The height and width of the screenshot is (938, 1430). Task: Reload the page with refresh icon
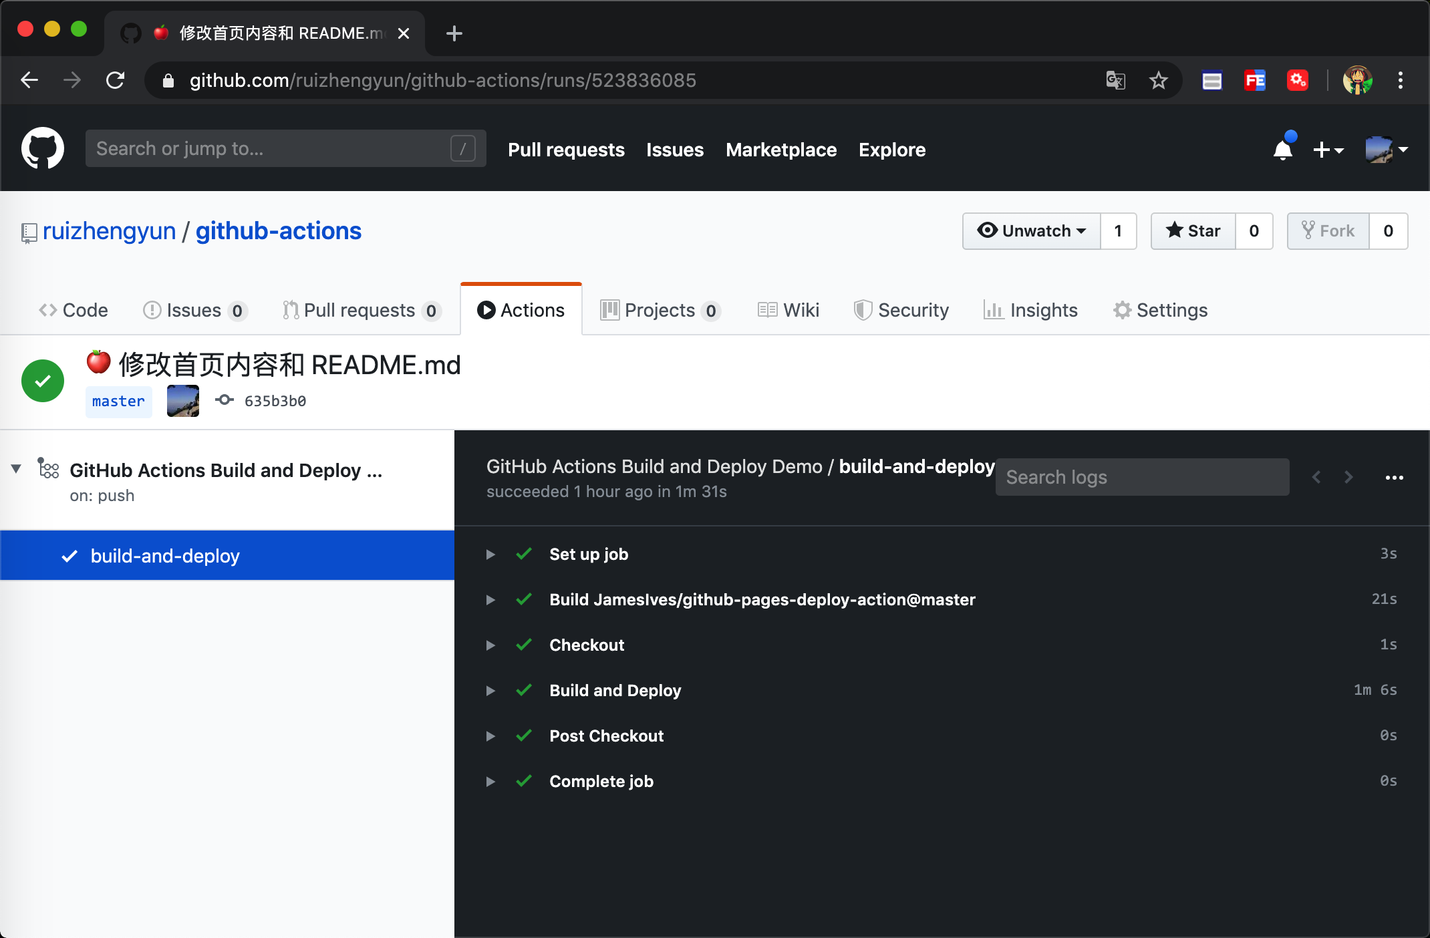[x=116, y=80]
